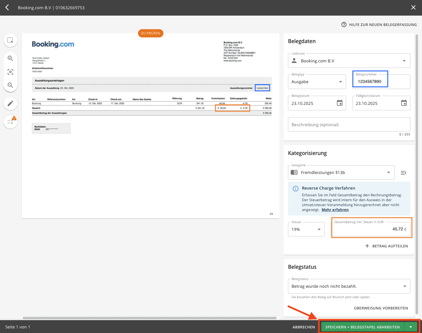Image resolution: width=422 pixels, height=333 pixels.
Task: Click the title 'Booking.com B.V | 010632669753'
Action: (x=51, y=8)
